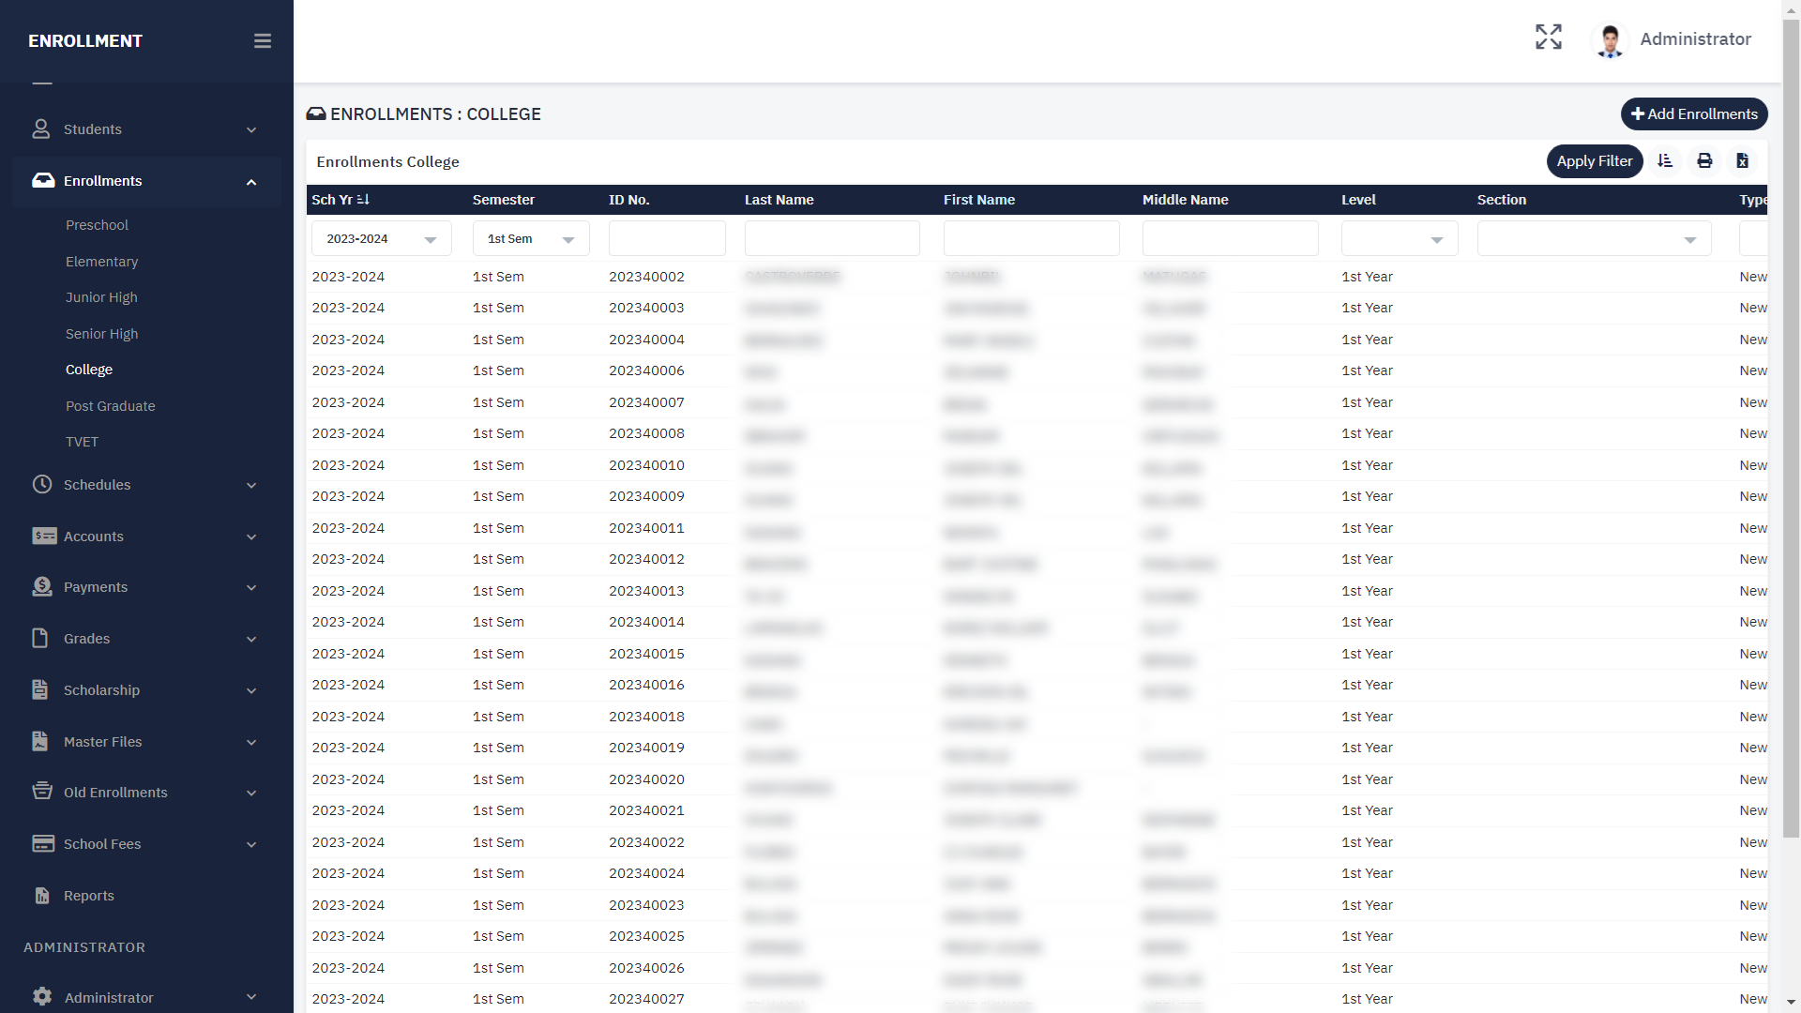Open the 1st Sem semester dropdown
The image size is (1801, 1013).
(531, 239)
